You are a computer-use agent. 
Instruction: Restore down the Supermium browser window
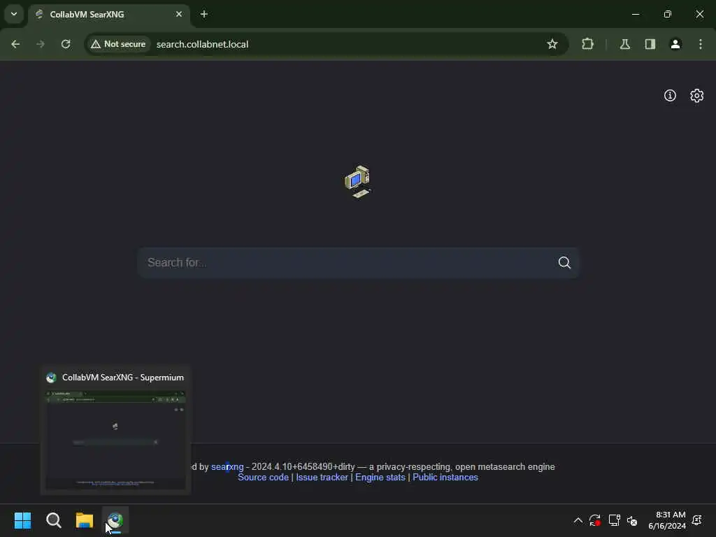point(668,14)
